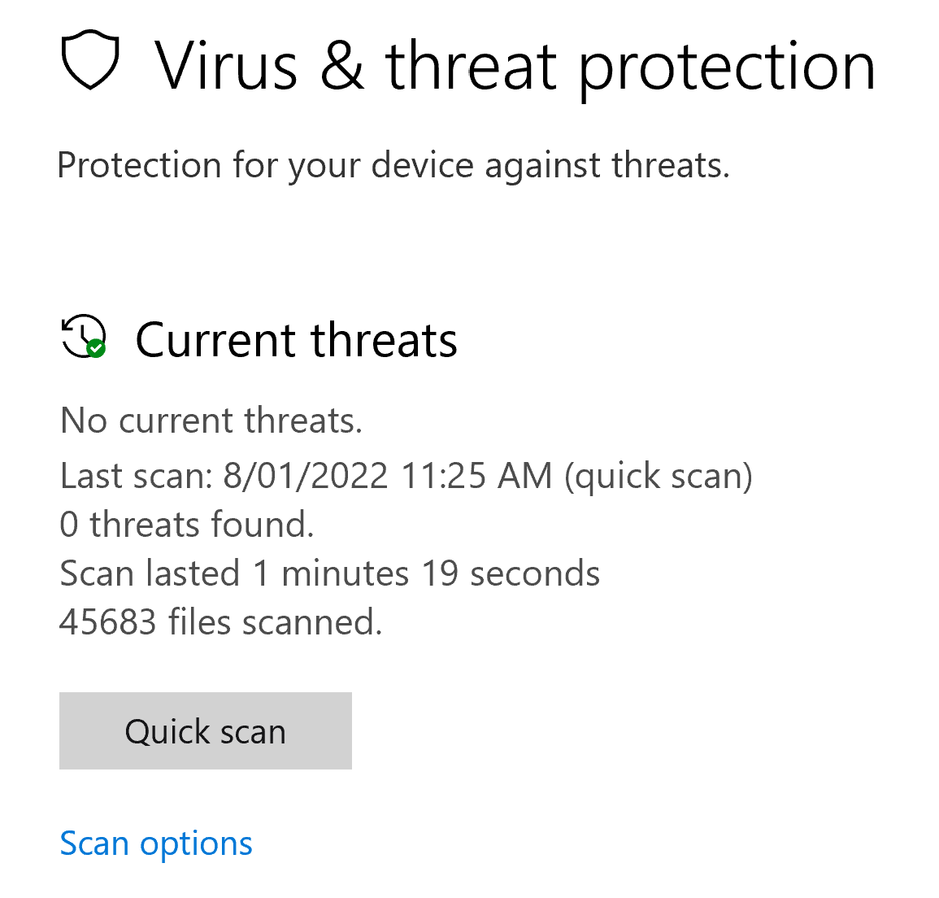Click the '45683 files scanned.' line
This screenshot has width=939, height=898.
[x=220, y=622]
